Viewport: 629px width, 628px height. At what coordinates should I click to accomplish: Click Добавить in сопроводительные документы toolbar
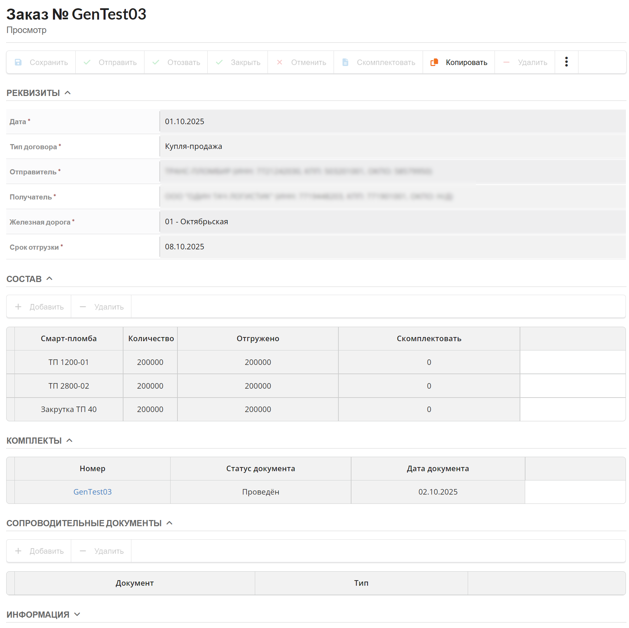click(x=39, y=551)
